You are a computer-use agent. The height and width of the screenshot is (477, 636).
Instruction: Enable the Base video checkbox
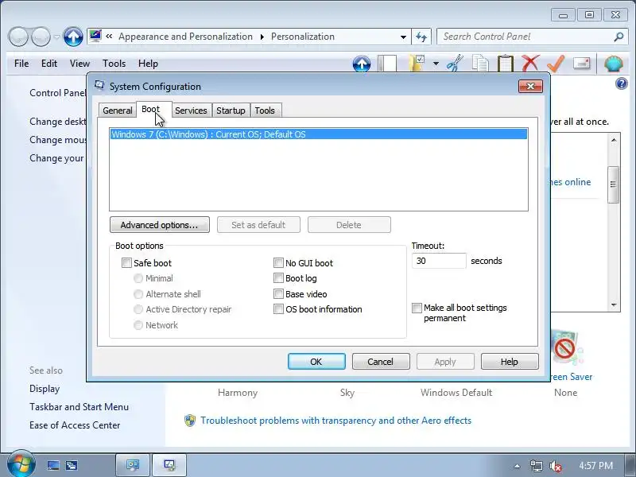pyautogui.click(x=278, y=293)
